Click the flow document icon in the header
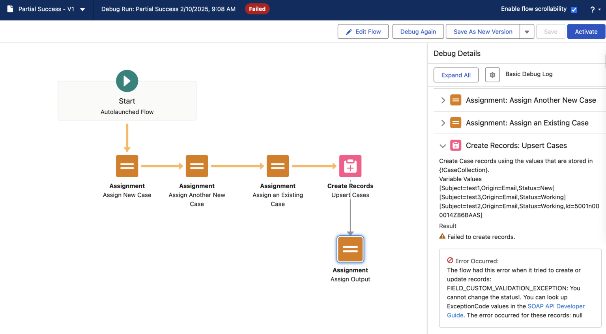Screen dimensions: 606x334 click(10, 9)
